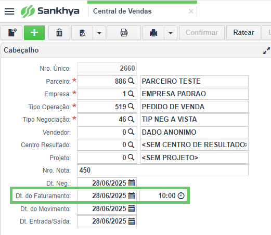The image size is (271, 235).
Task: Search Vendedor with magnifier icon
Action: 131,132
